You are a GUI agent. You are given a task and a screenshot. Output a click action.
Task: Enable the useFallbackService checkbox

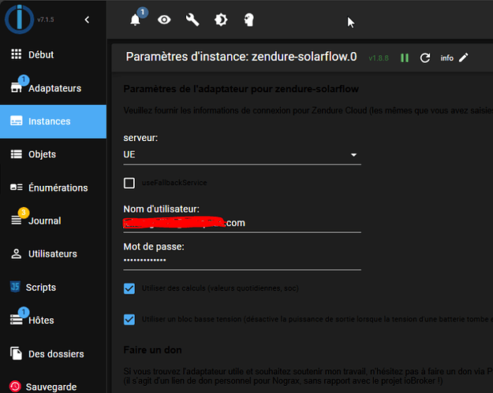[x=130, y=183]
